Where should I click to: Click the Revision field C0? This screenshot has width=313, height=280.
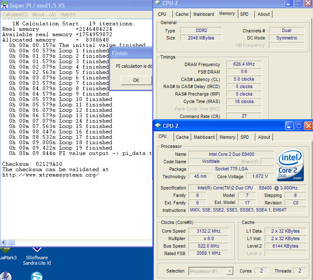coord(295,203)
